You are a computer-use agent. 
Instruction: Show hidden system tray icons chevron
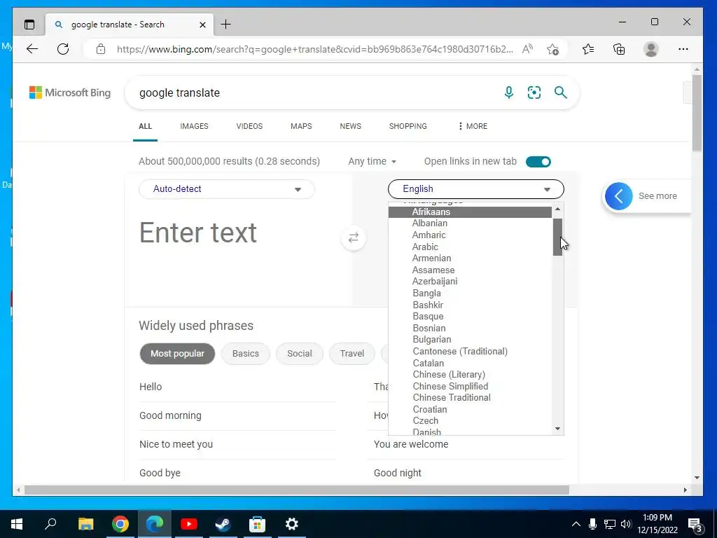tap(576, 524)
